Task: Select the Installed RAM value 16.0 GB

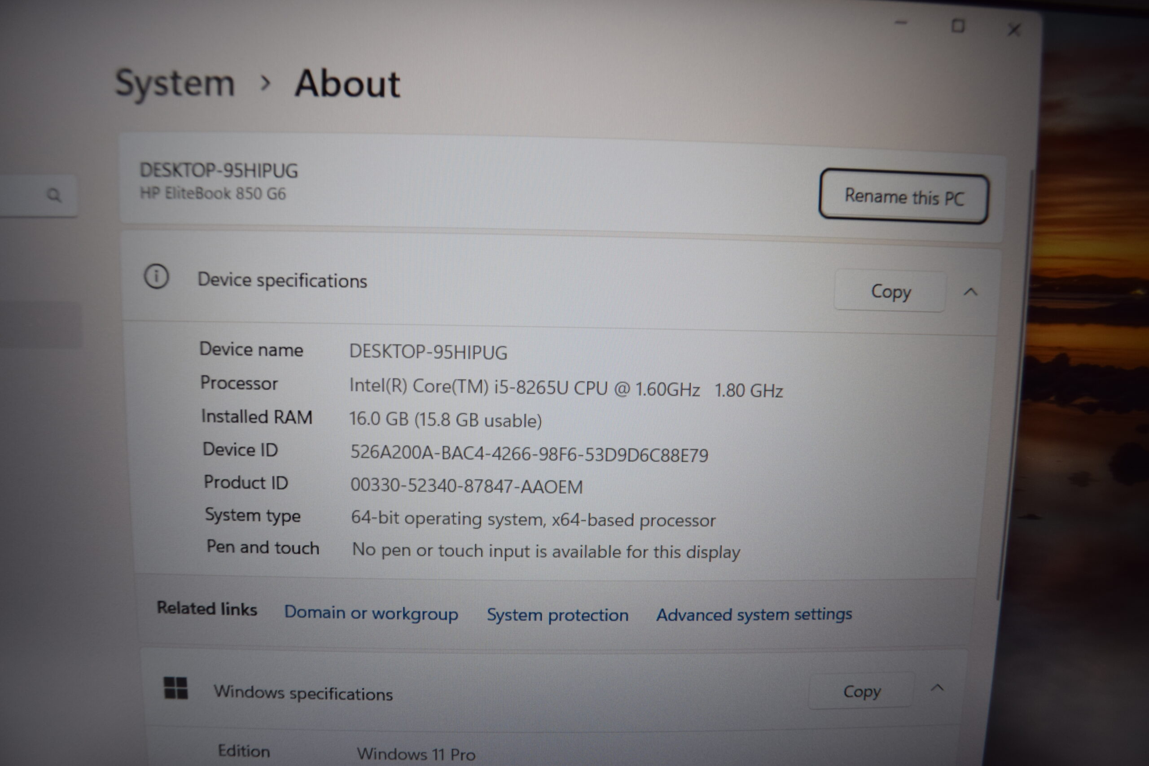Action: [445, 420]
